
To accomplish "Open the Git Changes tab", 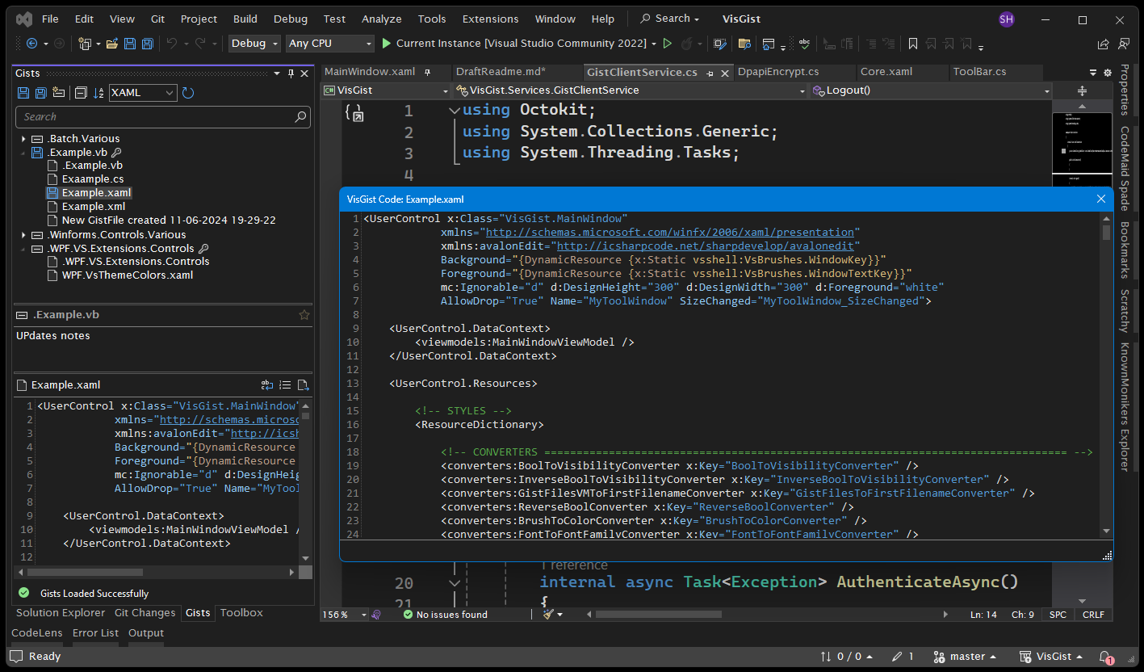I will (145, 613).
